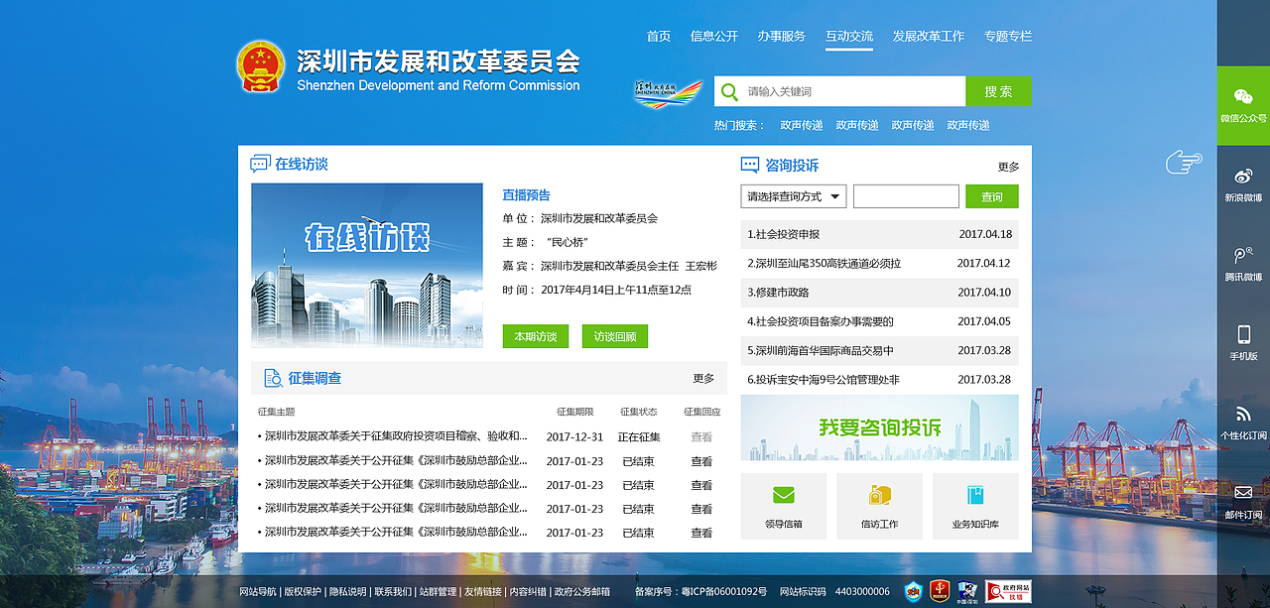The width and height of the screenshot is (1270, 608).
Task: Click the 本期访谈 button
Action: pyautogui.click(x=536, y=336)
